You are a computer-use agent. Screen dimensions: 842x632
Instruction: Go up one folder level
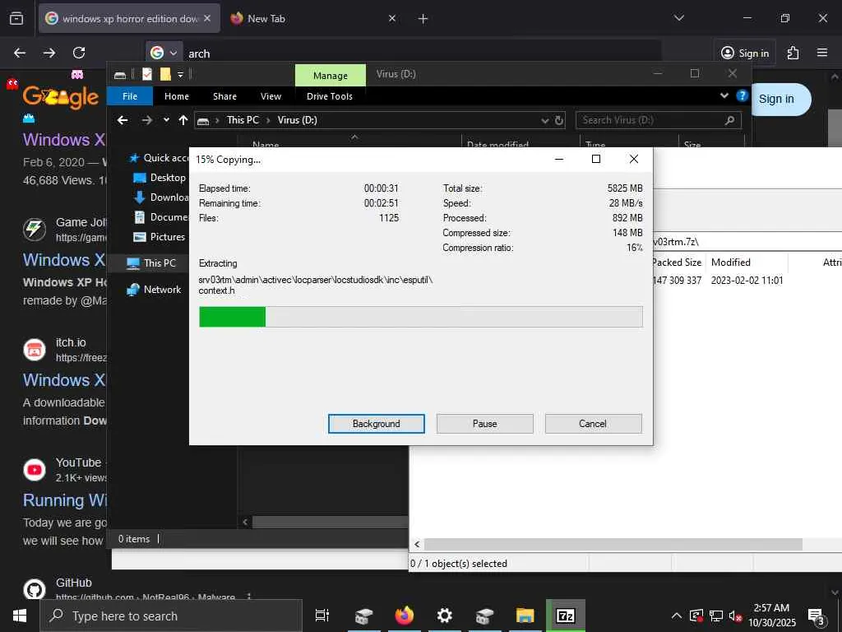[183, 120]
